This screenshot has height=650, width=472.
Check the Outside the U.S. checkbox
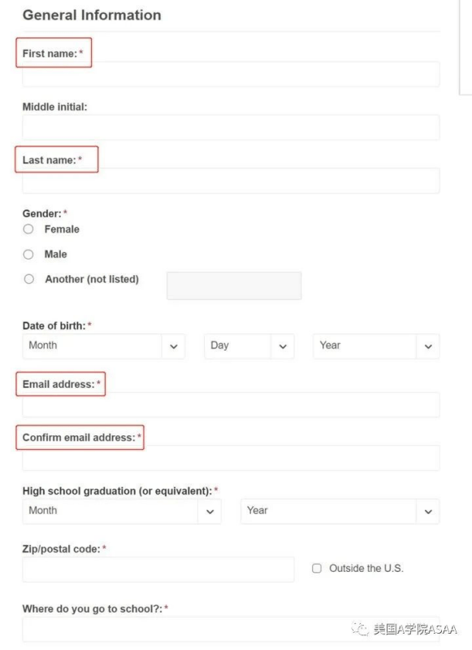317,569
